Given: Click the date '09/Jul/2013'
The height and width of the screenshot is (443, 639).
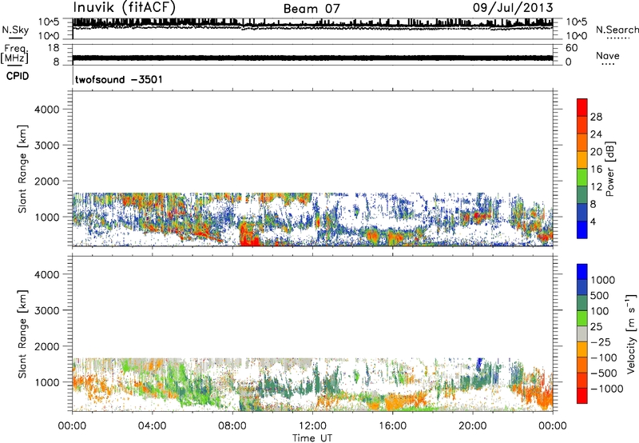Looking at the screenshot, I should pos(513,8).
